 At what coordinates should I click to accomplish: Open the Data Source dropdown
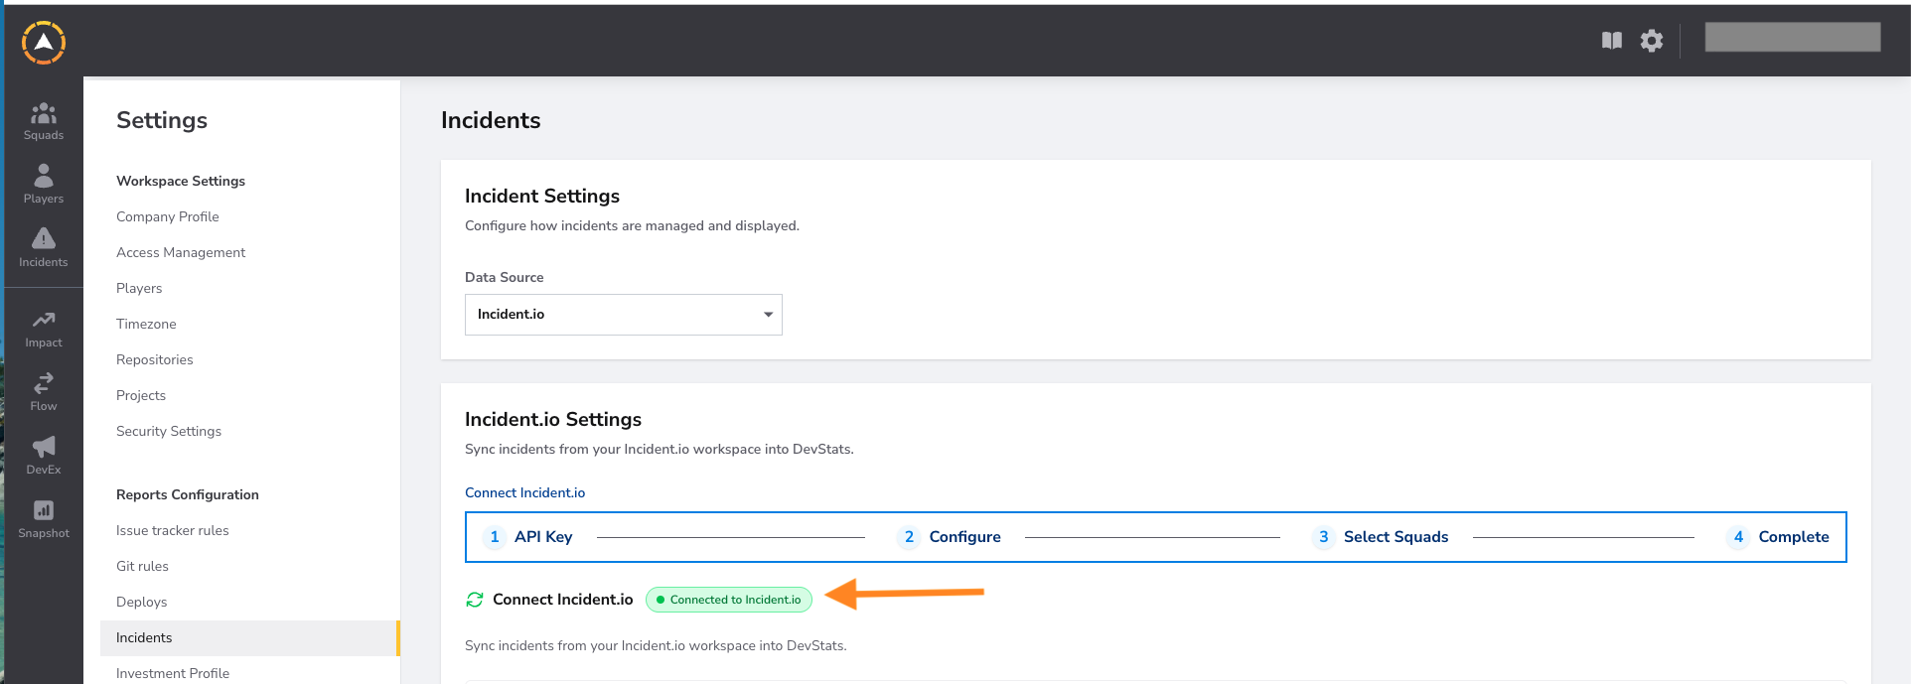click(624, 315)
